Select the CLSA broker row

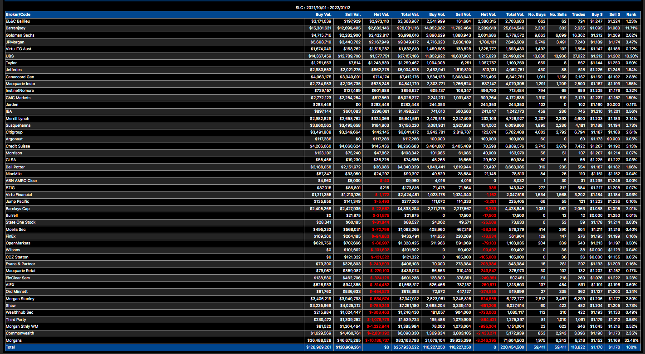pos(322,160)
